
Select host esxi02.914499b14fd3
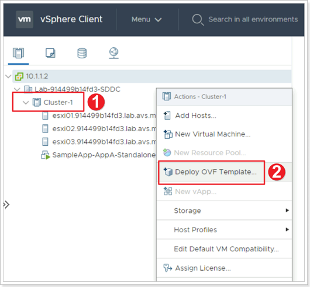click(x=104, y=129)
